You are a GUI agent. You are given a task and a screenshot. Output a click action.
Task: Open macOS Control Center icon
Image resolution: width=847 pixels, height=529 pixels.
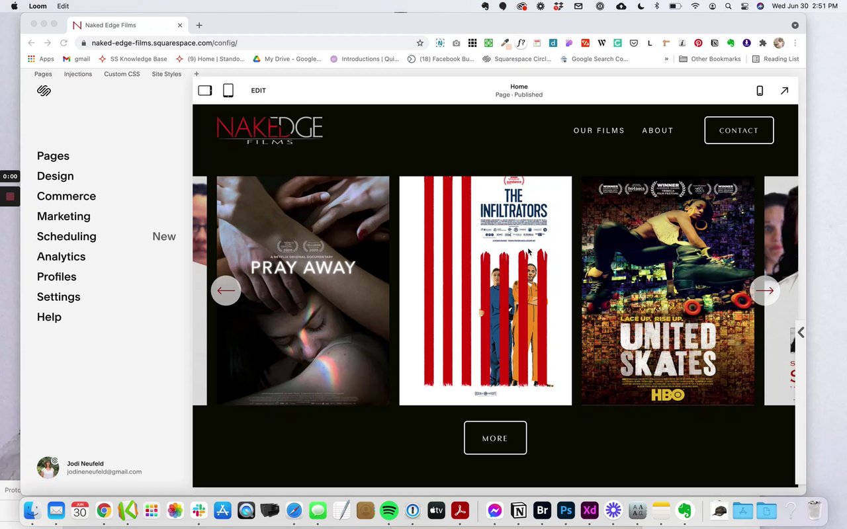(744, 6)
